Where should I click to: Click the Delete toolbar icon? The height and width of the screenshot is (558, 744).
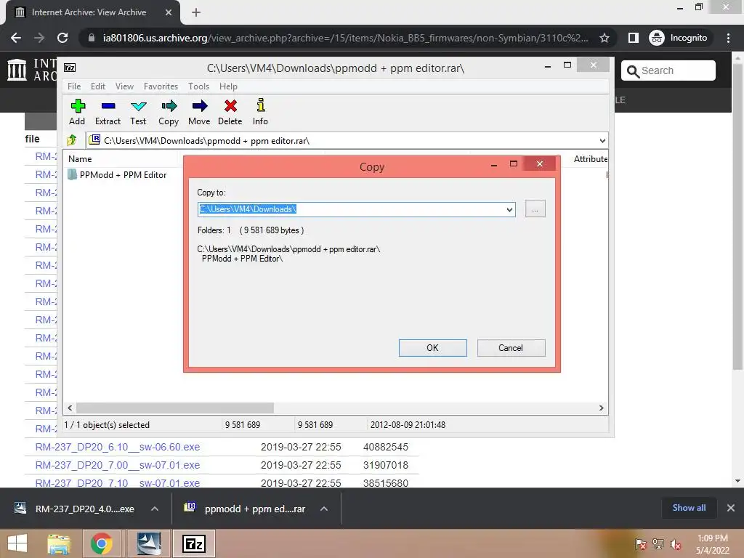click(230, 112)
